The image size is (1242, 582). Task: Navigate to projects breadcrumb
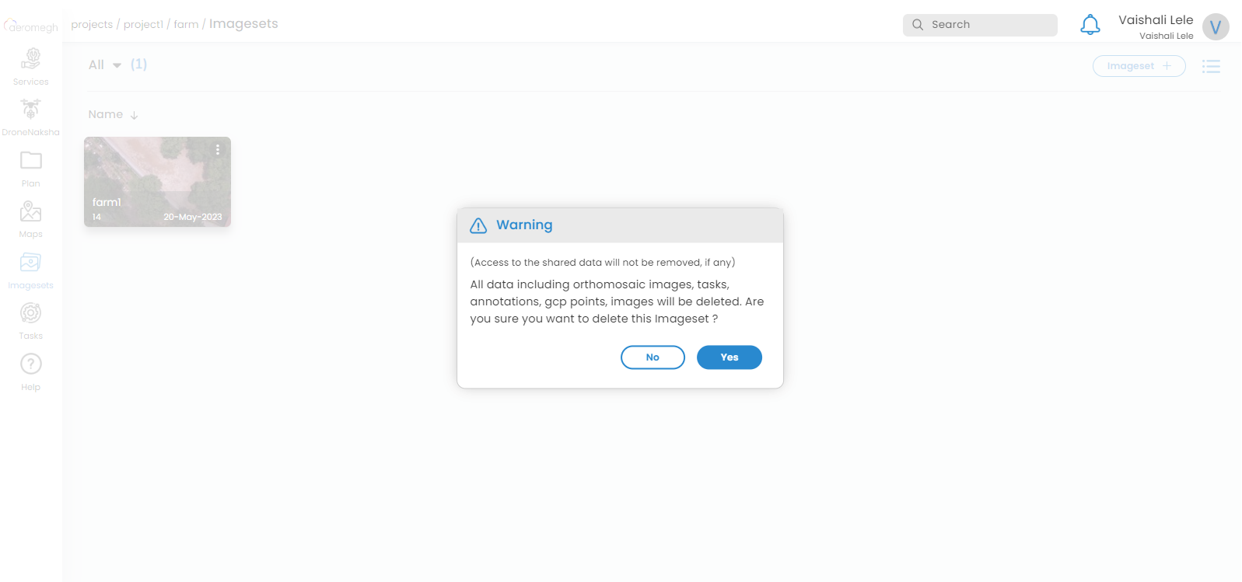point(92,24)
